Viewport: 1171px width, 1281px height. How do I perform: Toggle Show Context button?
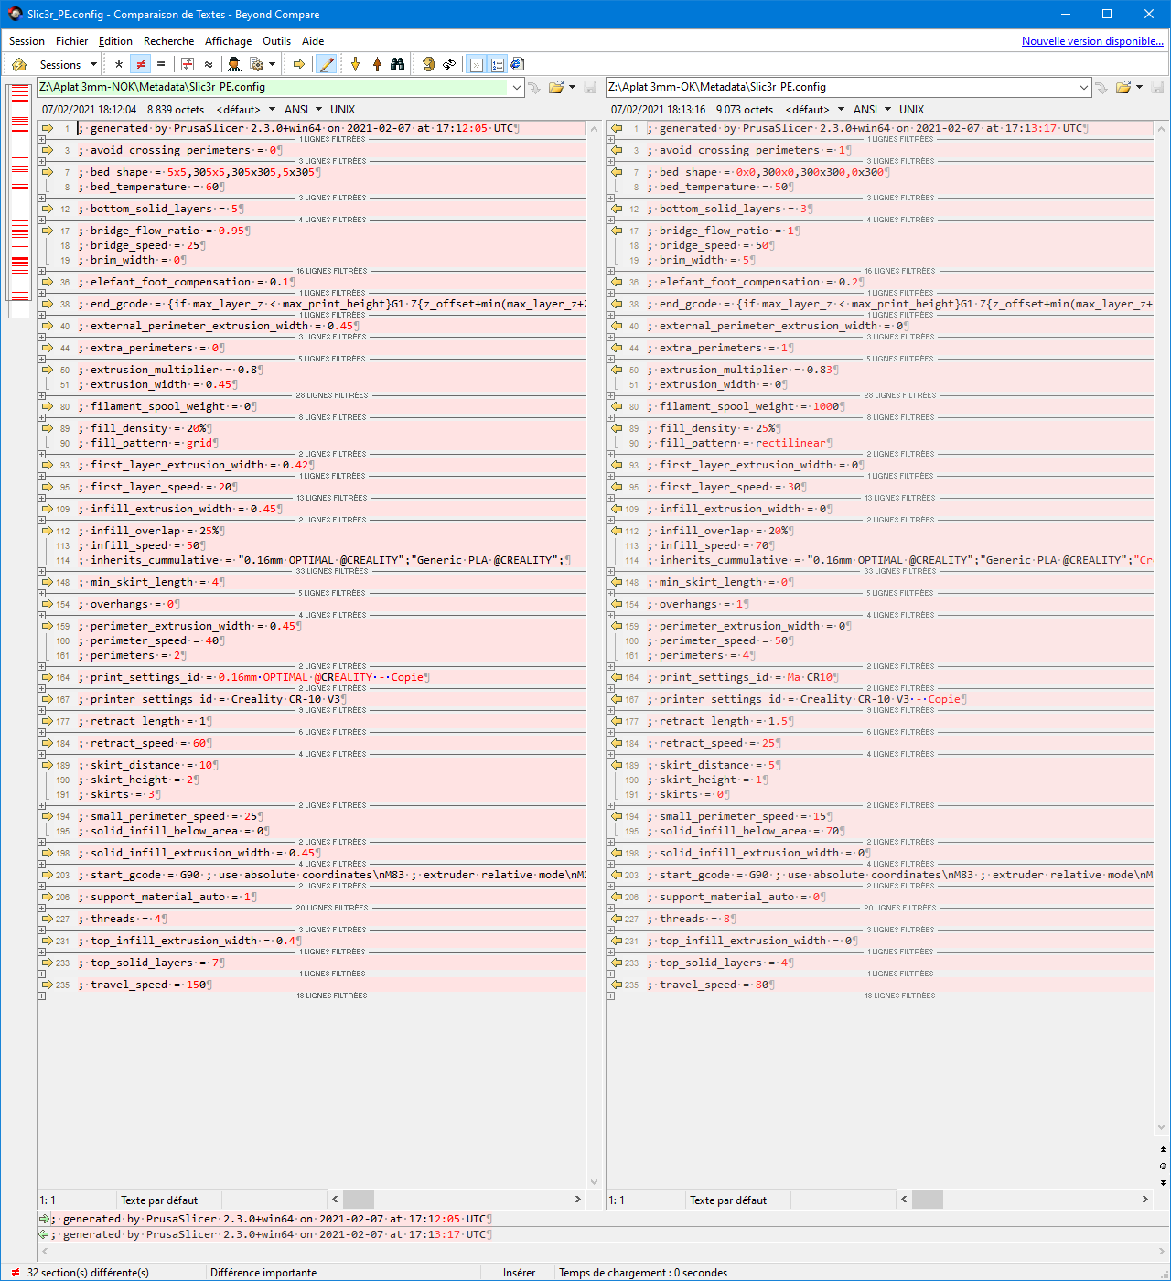[x=188, y=64]
